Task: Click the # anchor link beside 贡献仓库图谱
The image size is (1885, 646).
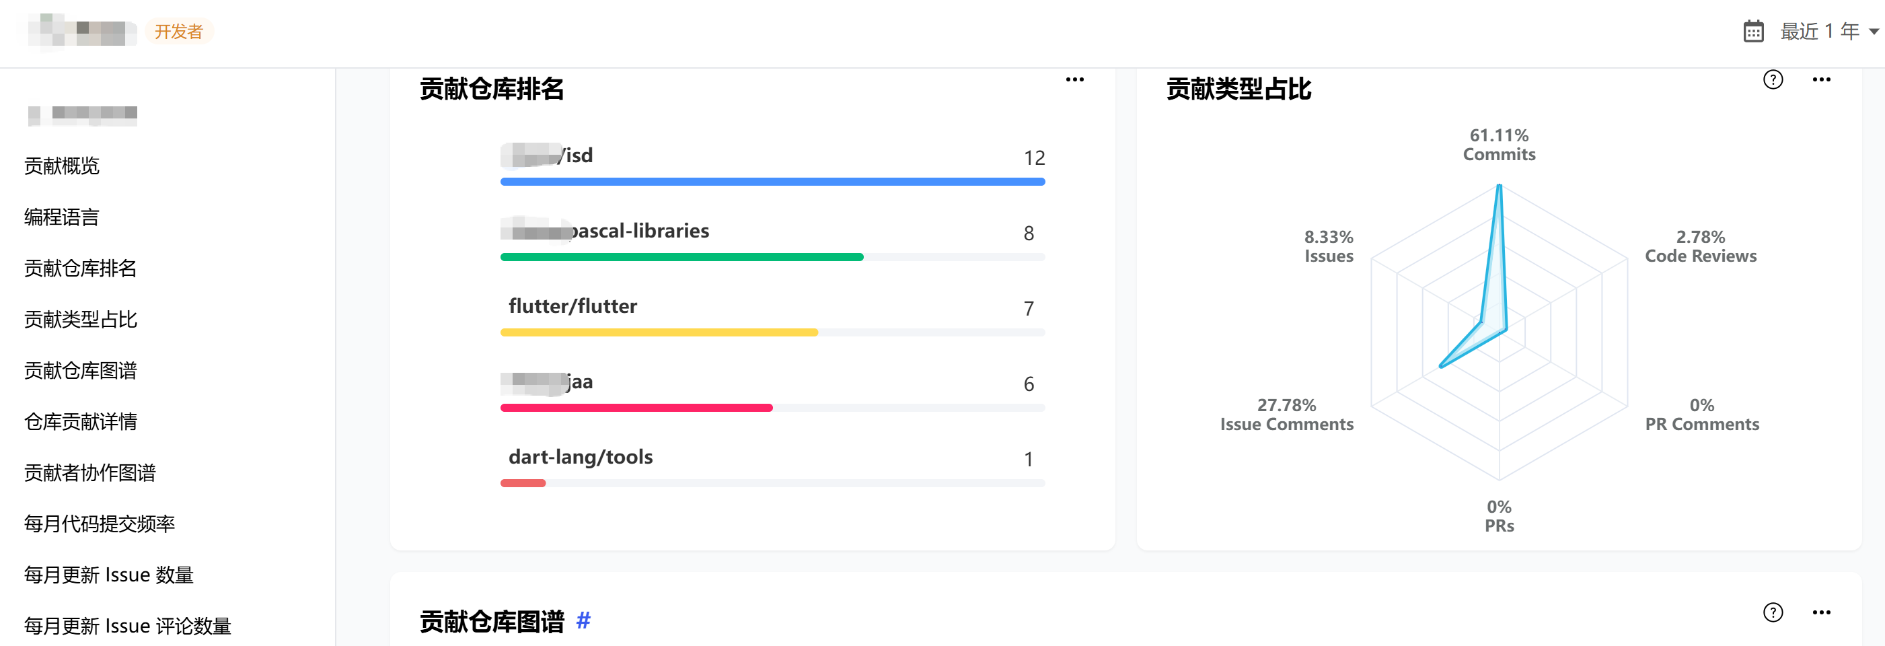Action: 583,620
